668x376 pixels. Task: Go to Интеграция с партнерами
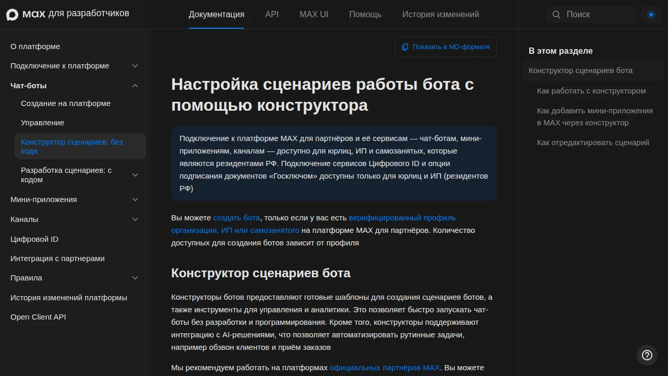57,258
